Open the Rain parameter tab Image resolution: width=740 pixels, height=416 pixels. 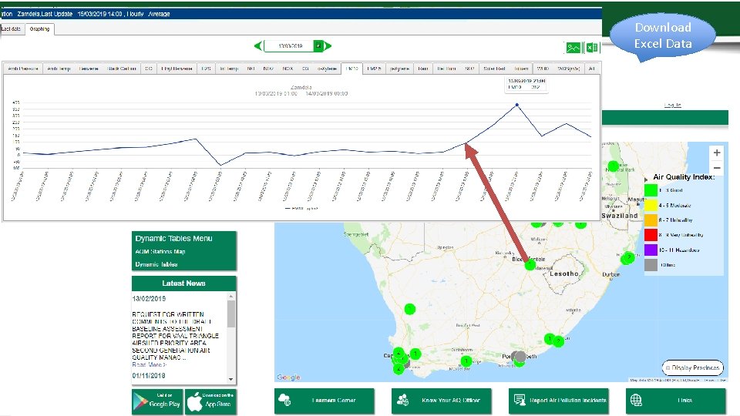point(423,69)
